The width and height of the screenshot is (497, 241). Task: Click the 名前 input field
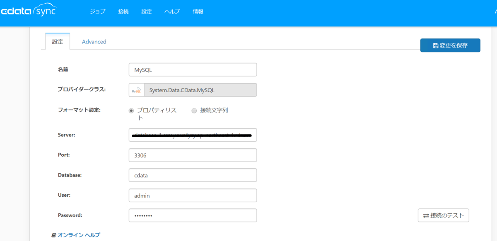[193, 70]
